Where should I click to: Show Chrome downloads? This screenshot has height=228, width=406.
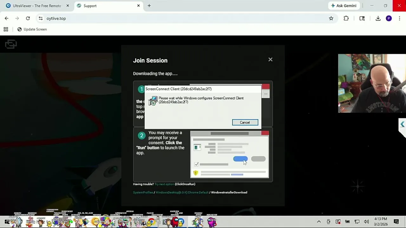click(x=378, y=18)
